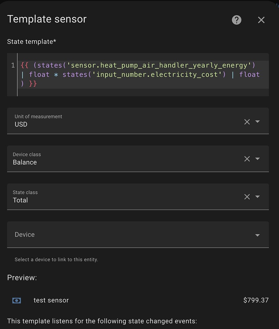
Task: Open the State class dropdown
Action: click(x=258, y=197)
